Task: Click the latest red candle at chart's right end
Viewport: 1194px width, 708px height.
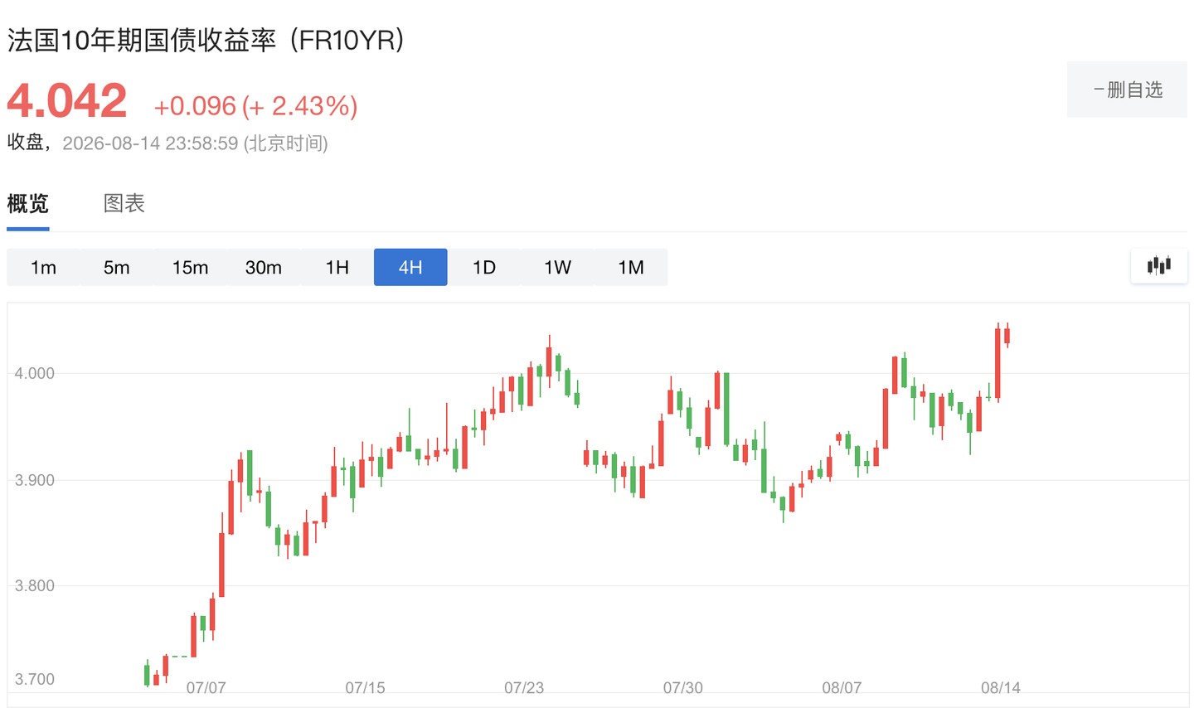Action: [x=1007, y=336]
